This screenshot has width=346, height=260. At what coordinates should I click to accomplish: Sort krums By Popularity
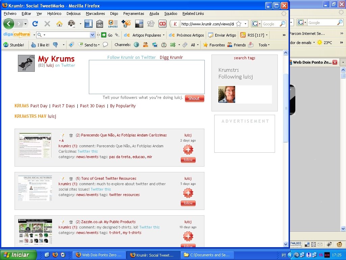[x=123, y=106]
